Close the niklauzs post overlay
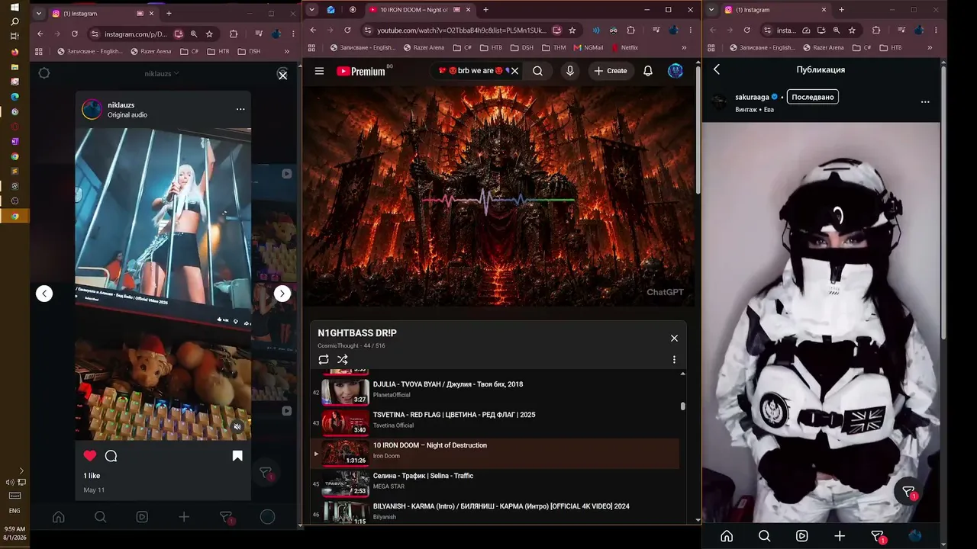 coord(282,75)
